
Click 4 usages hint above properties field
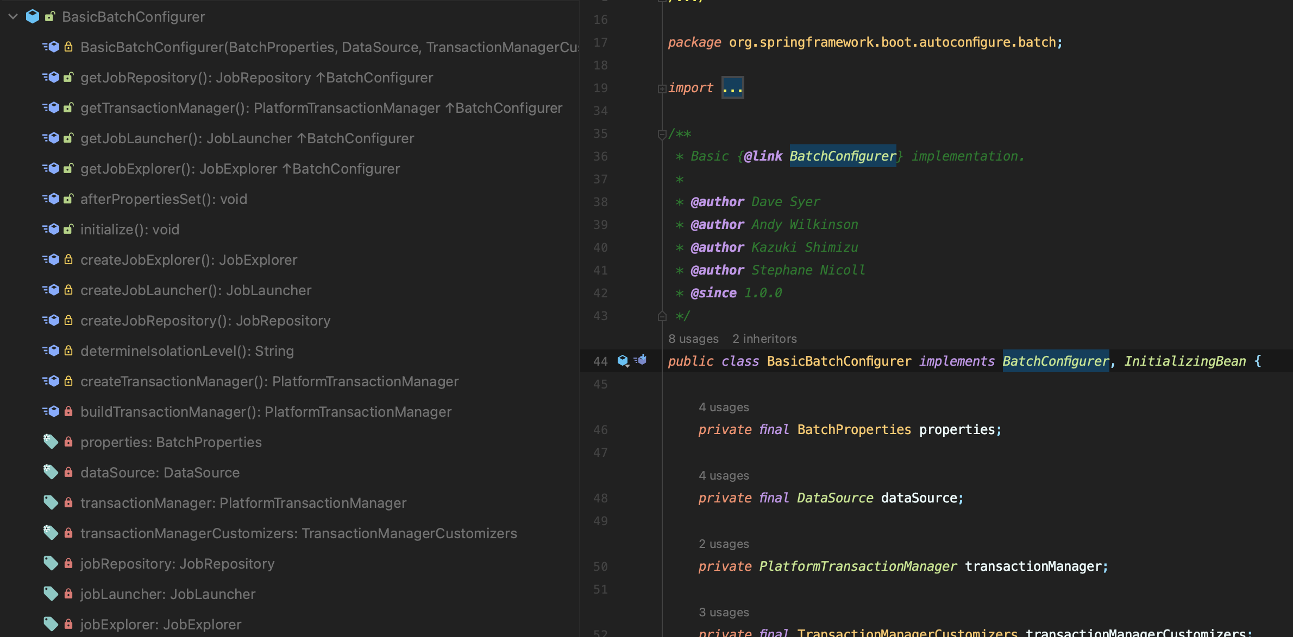click(x=724, y=407)
